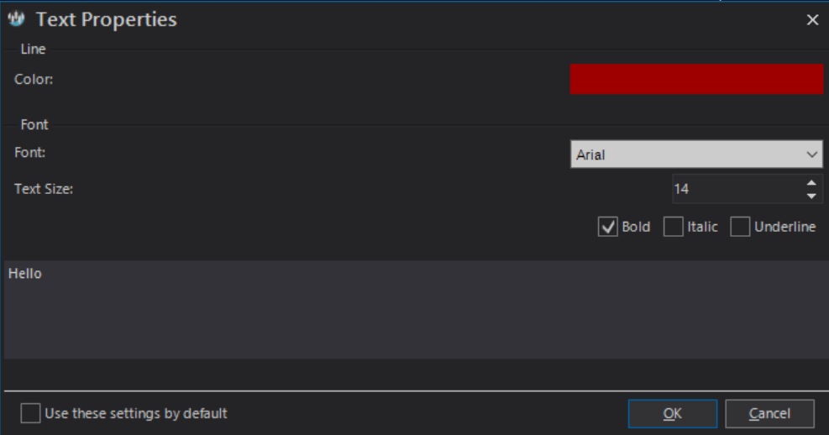Image resolution: width=829 pixels, height=435 pixels.
Task: Open the Arial font combo box
Action: click(x=696, y=155)
